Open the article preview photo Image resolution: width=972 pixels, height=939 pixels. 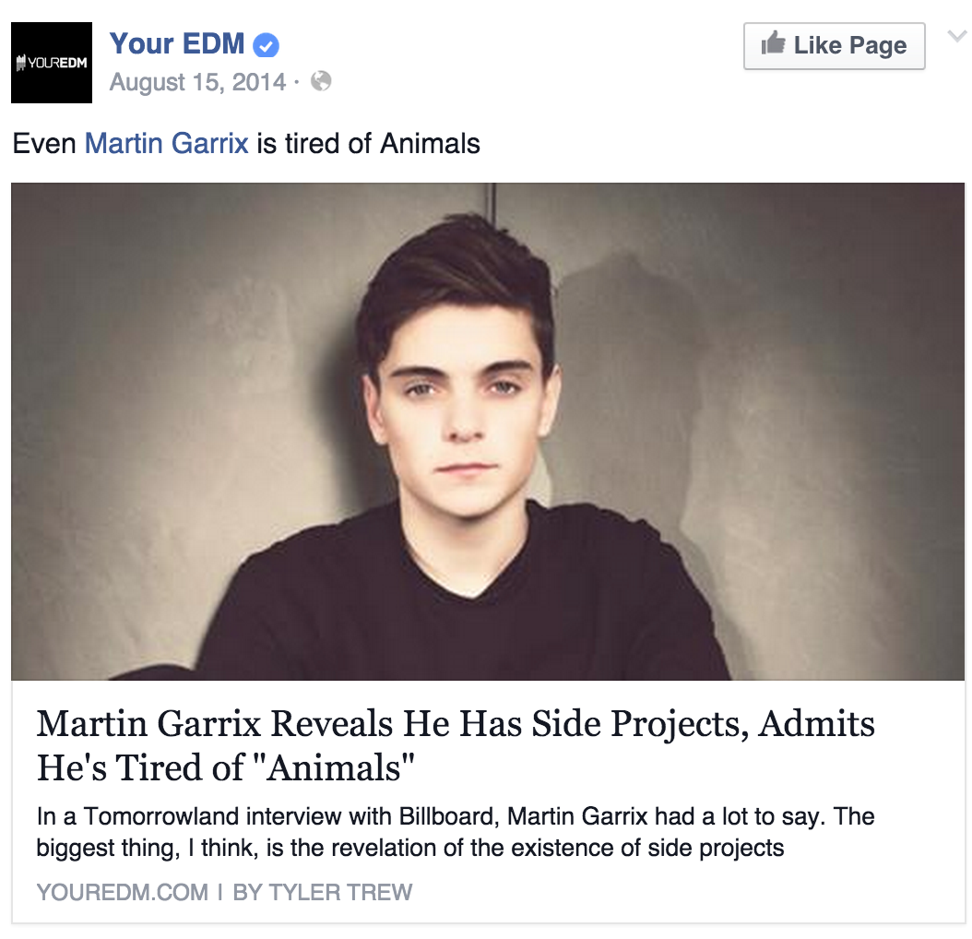pos(488,431)
